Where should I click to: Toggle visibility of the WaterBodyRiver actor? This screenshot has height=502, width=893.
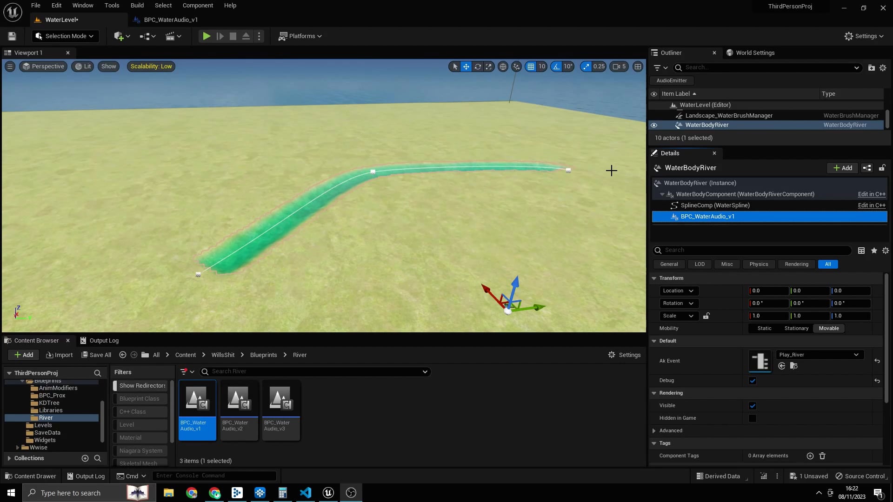point(653,125)
